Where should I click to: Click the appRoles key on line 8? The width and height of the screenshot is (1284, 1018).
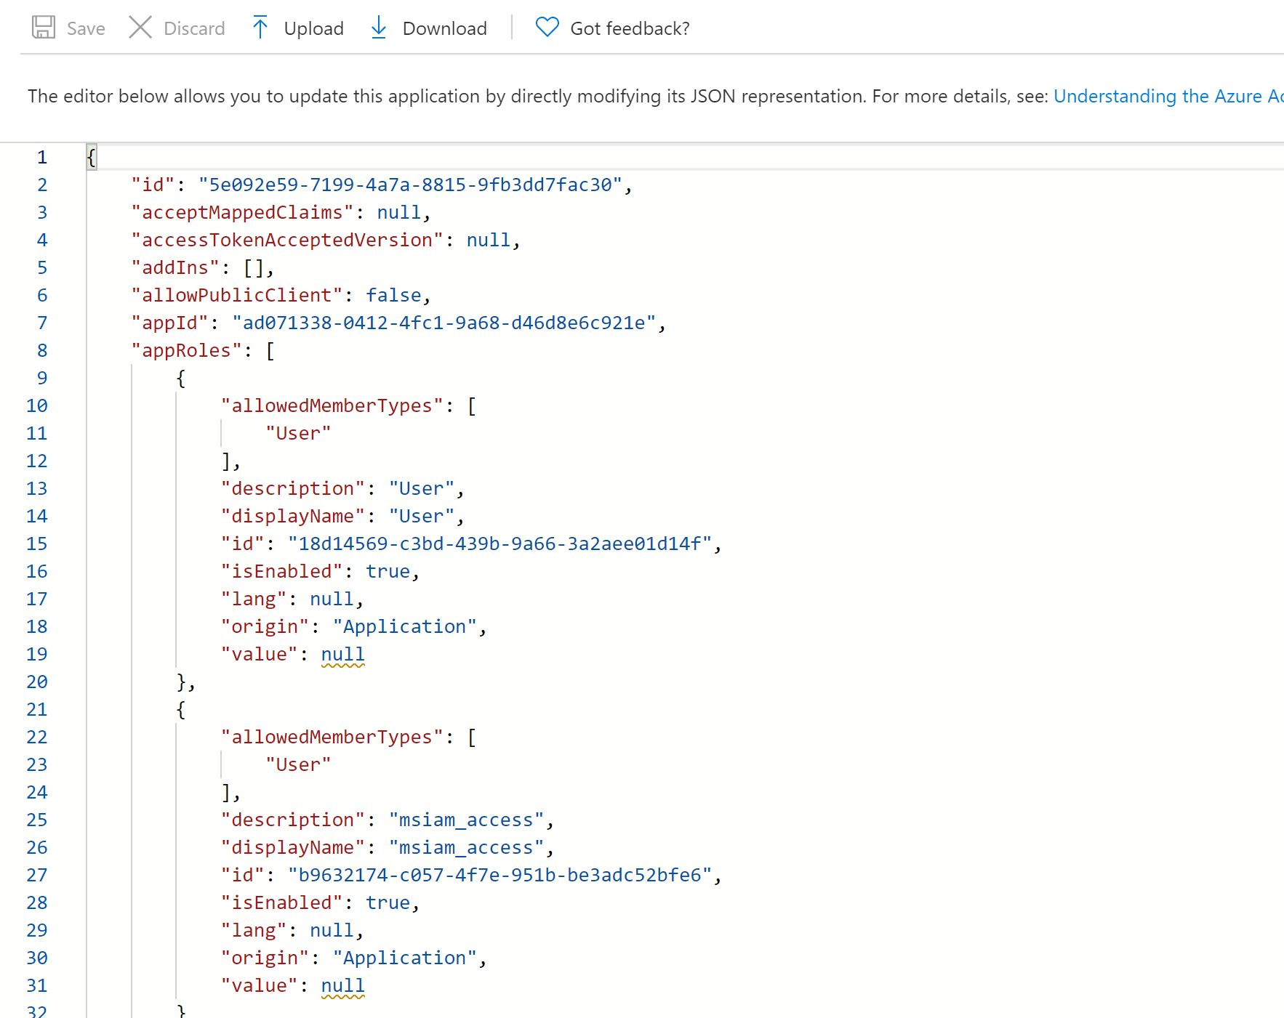[186, 350]
